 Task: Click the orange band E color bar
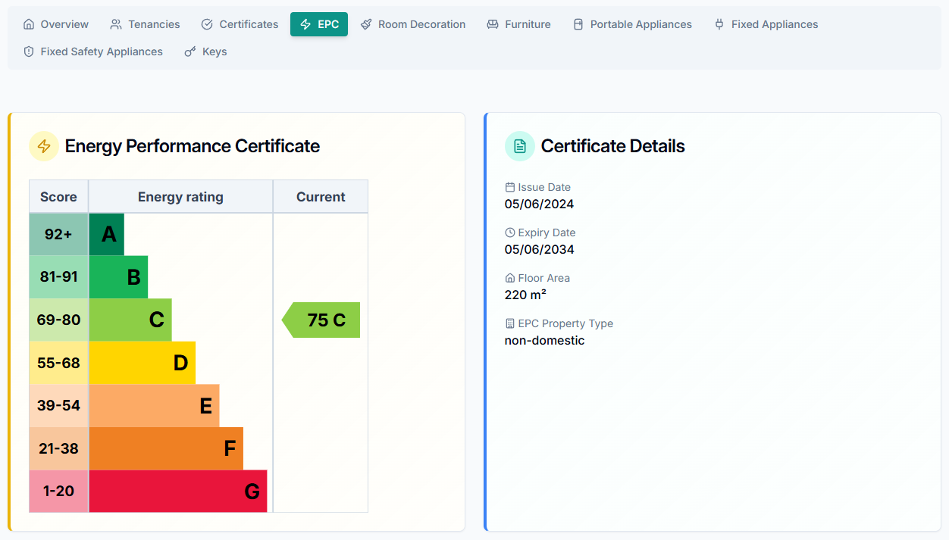point(155,405)
